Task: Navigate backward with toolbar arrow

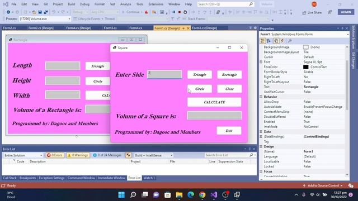Action: 8,12
